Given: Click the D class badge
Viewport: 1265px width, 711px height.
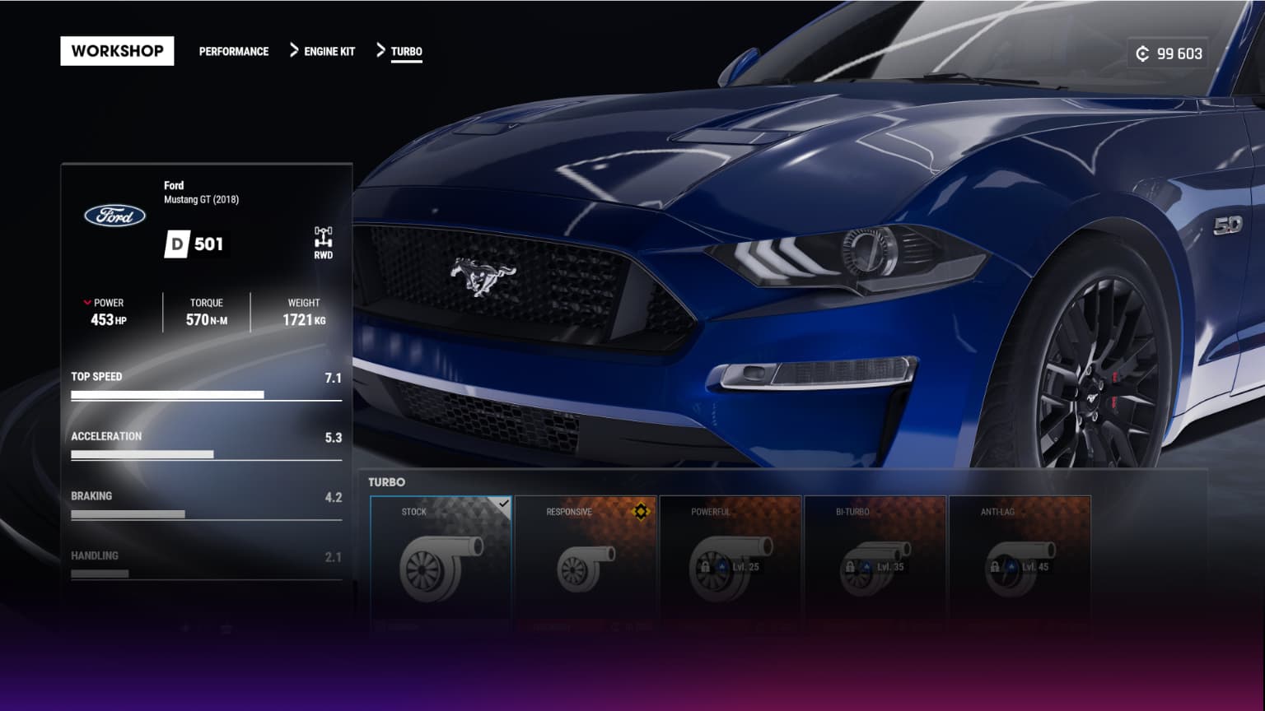Looking at the screenshot, I should [177, 244].
